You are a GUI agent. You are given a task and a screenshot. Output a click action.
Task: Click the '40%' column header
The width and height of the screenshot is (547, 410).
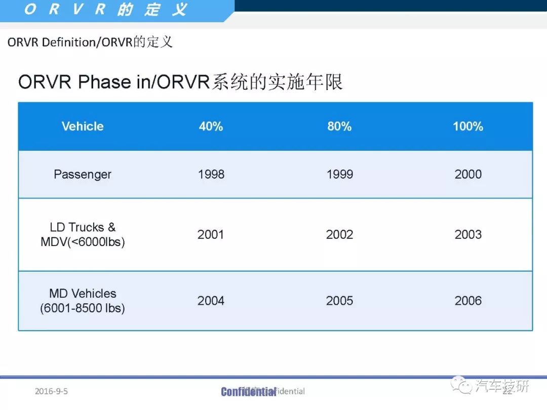211,126
